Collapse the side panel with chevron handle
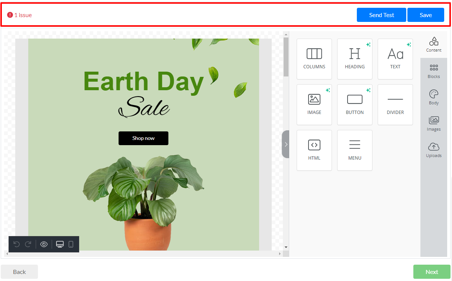The image size is (452, 281). [285, 144]
